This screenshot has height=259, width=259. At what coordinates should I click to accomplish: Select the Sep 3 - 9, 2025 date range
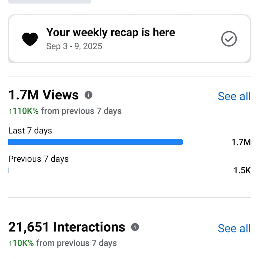click(74, 46)
